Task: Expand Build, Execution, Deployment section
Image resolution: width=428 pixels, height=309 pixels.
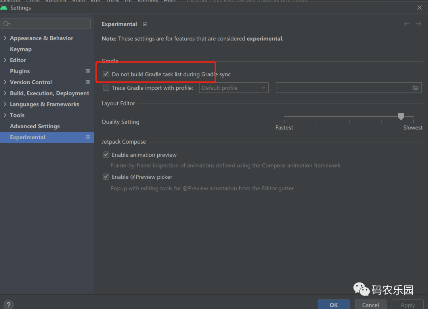Action: [x=5, y=93]
